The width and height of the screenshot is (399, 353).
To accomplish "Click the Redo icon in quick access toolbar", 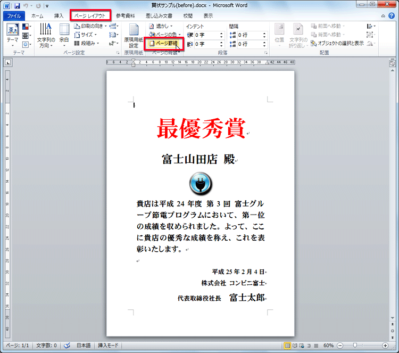I will [x=38, y=6].
